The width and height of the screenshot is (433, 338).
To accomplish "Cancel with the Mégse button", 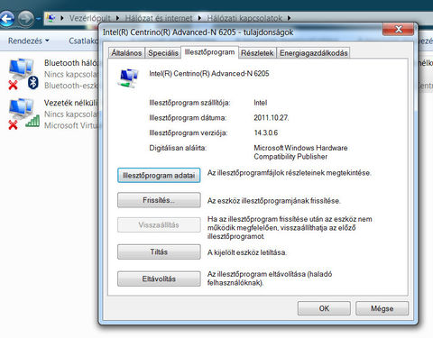I will point(382,308).
